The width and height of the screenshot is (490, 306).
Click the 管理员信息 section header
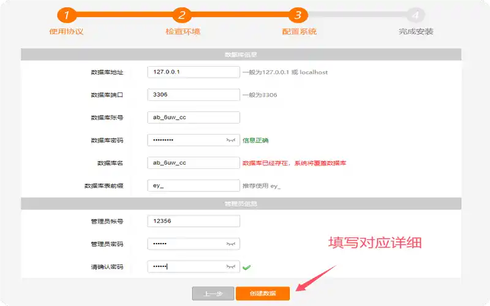pyautogui.click(x=241, y=204)
